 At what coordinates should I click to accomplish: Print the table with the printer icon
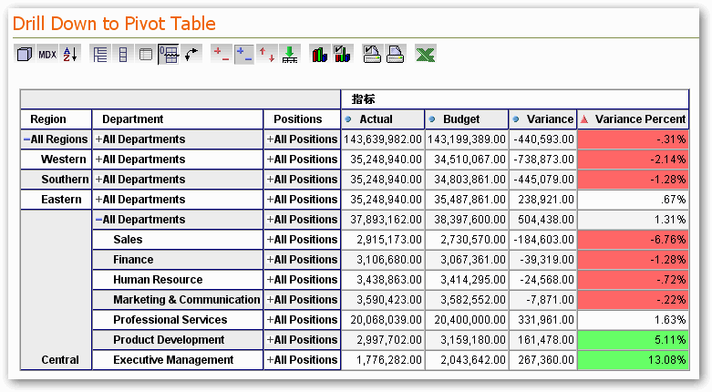395,55
